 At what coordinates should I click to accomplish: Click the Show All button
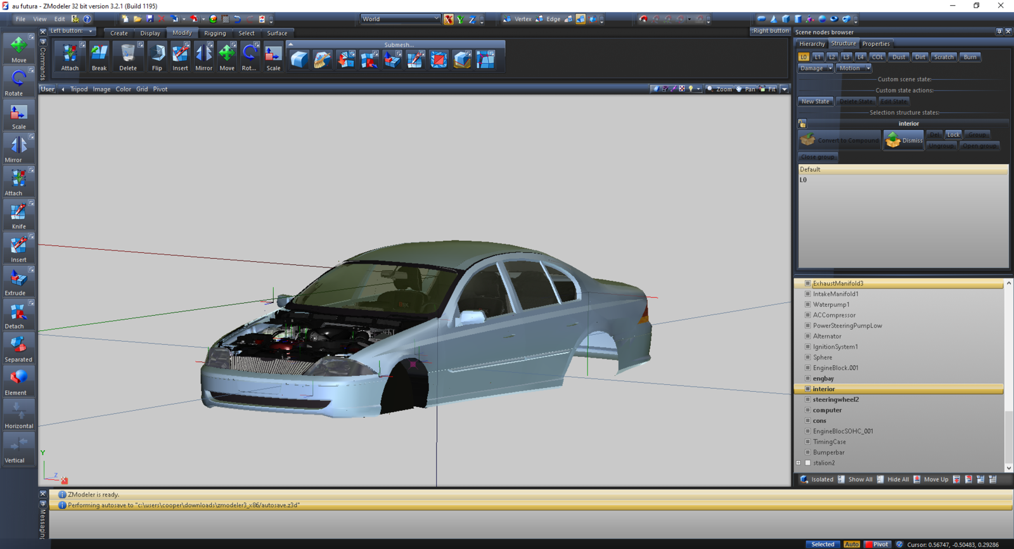860,479
